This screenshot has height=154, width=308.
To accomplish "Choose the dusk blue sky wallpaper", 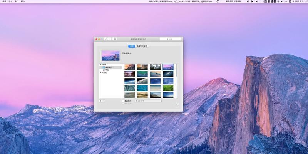I will point(168,95).
